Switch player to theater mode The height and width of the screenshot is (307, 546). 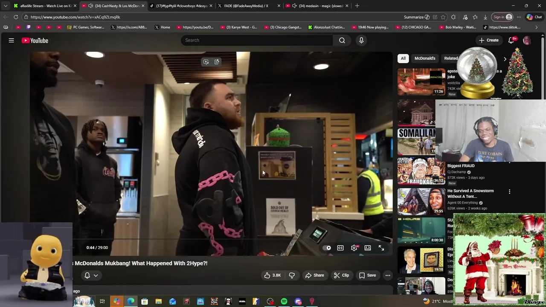[x=368, y=248]
